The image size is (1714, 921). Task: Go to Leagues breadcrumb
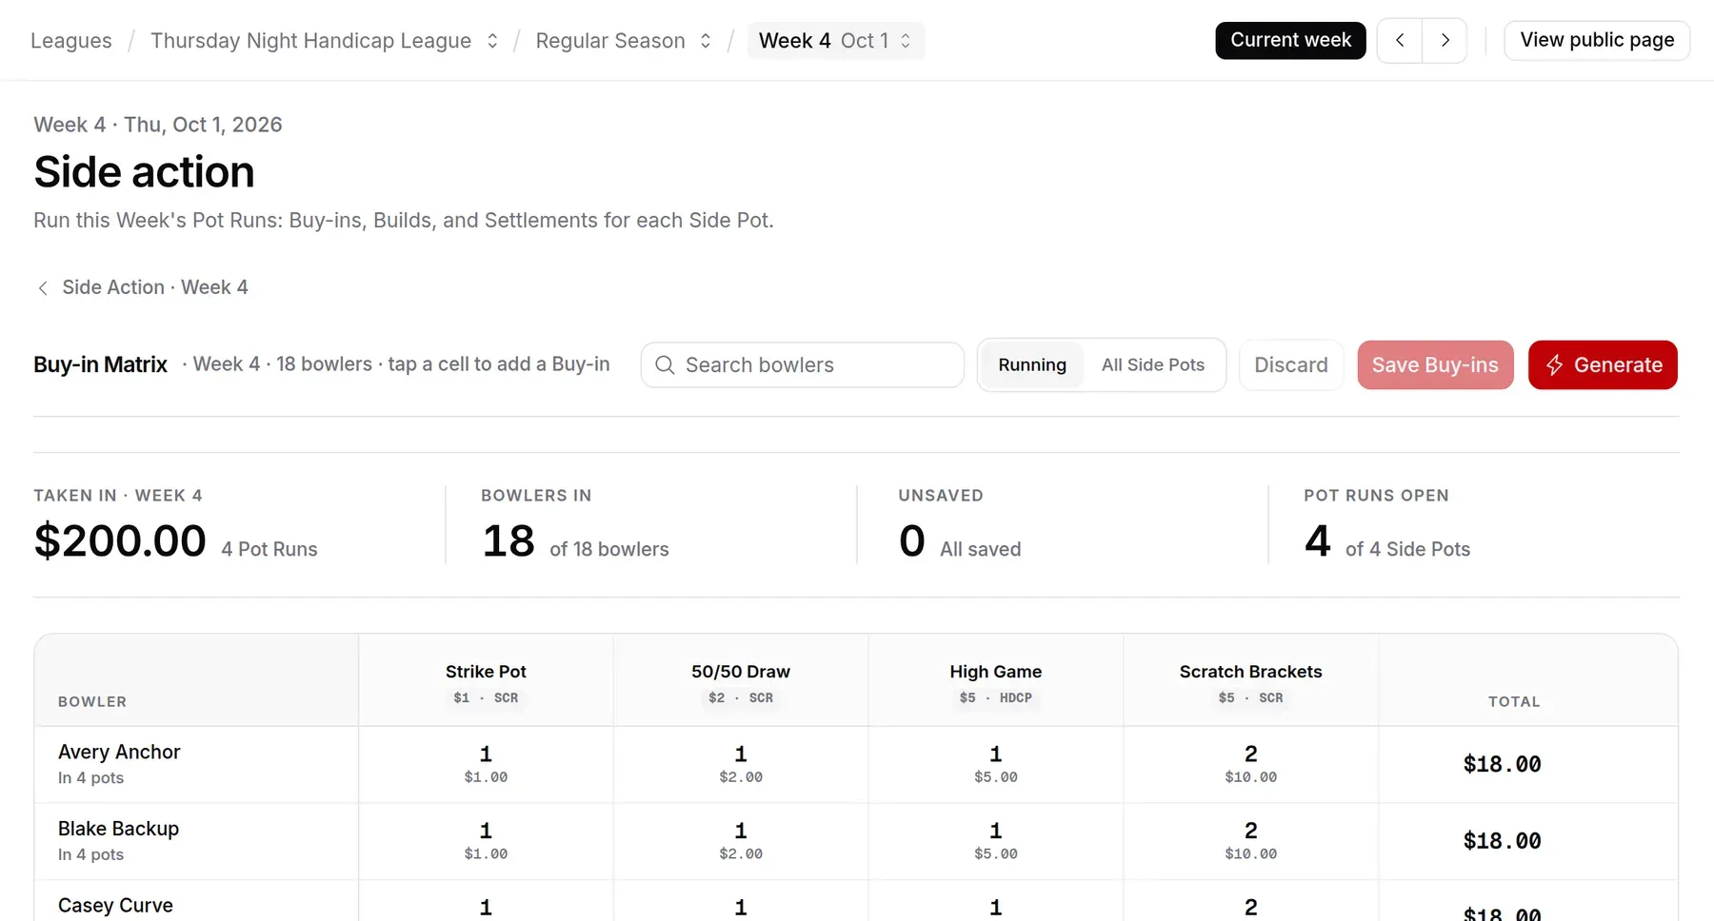pyautogui.click(x=71, y=41)
